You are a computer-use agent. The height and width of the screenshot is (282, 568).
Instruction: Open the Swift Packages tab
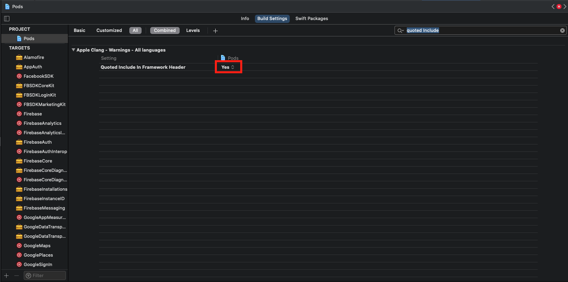coord(311,18)
